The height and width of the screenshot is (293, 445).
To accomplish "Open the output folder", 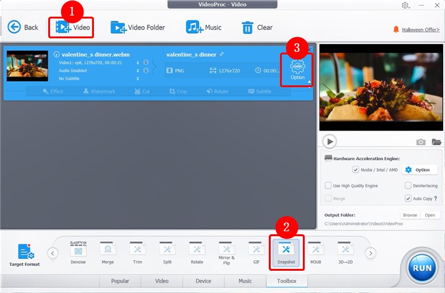I will [430, 215].
